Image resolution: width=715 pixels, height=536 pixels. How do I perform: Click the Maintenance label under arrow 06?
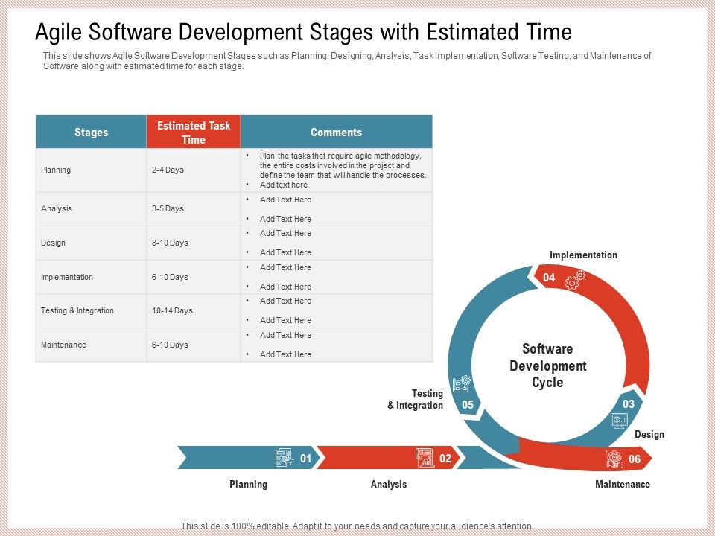tap(623, 484)
